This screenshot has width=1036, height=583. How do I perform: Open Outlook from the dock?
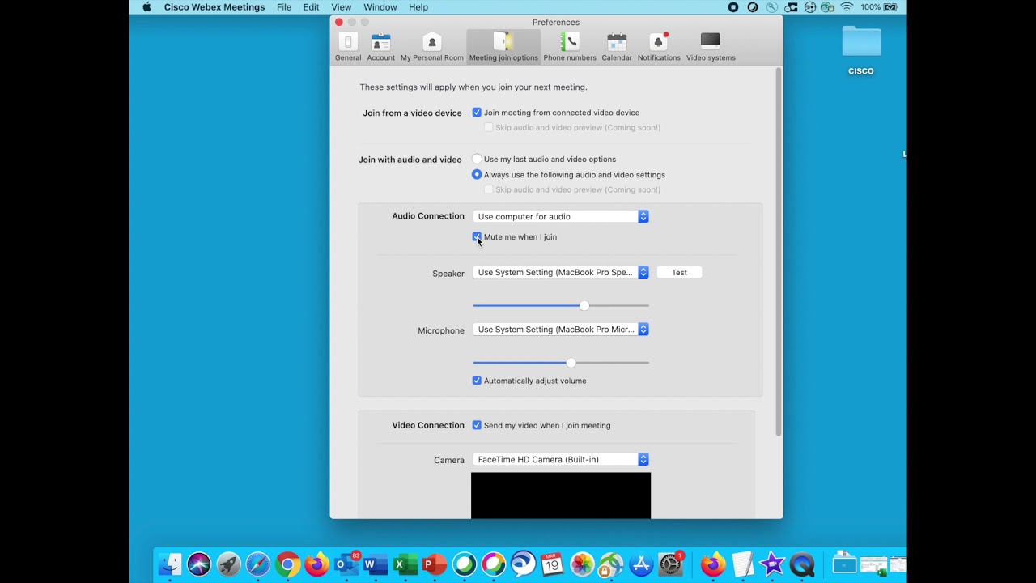[x=346, y=564]
